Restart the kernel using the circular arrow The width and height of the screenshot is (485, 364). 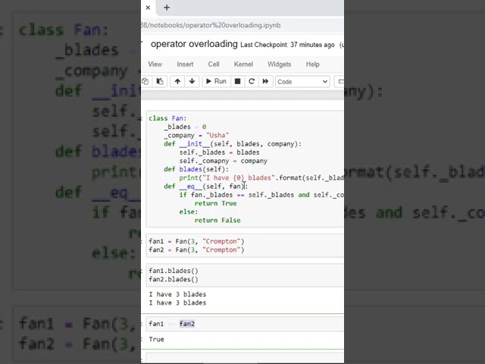pyautogui.click(x=252, y=81)
